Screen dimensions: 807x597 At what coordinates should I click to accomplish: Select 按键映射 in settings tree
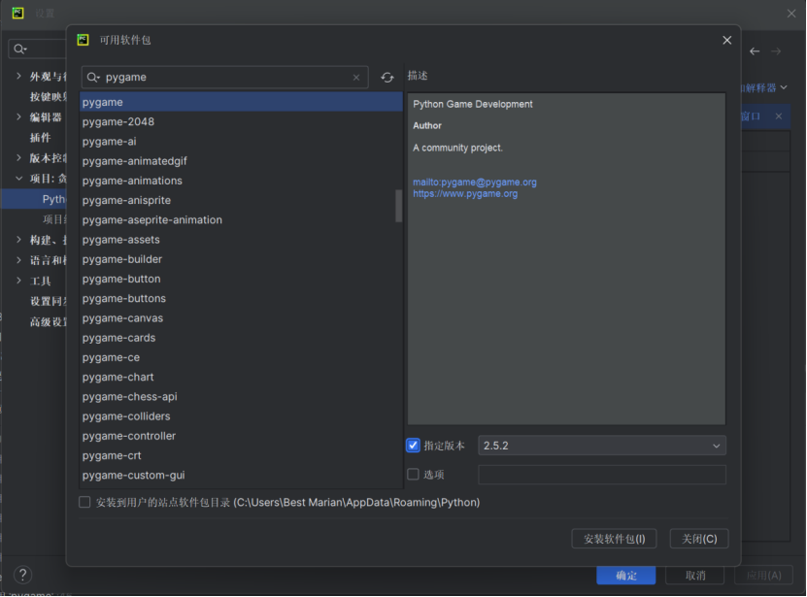click(x=48, y=97)
